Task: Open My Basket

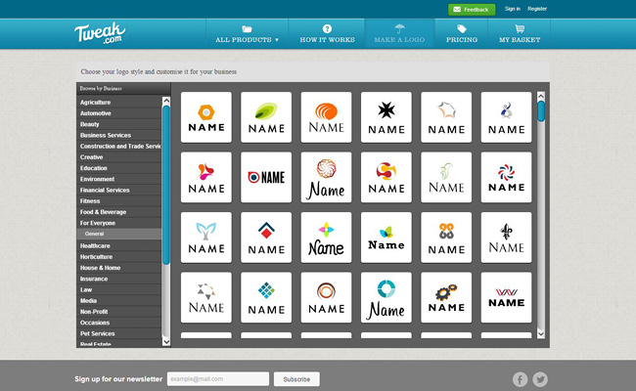Action: tap(520, 34)
